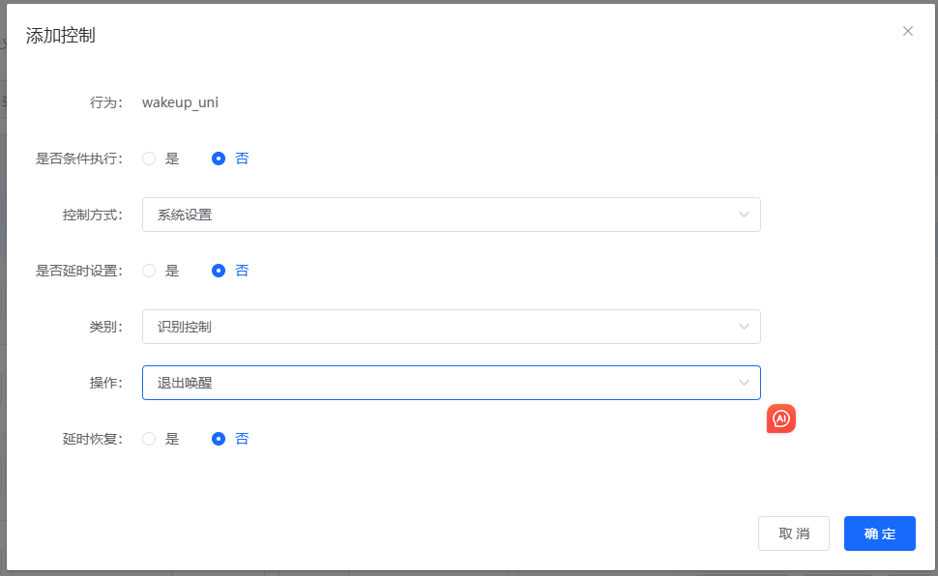Expand the 类别 dropdown showing 识别控制
The image size is (938, 576).
click(435, 327)
